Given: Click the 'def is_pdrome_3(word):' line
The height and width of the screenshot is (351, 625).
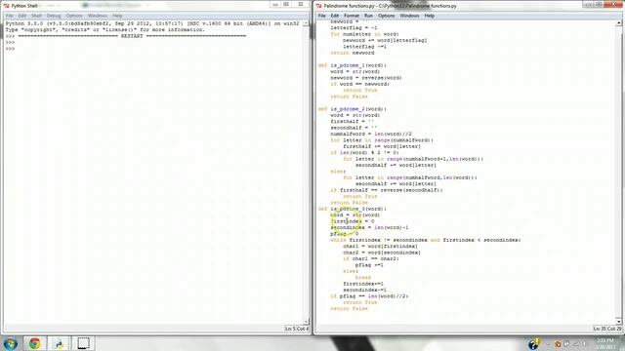Looking at the screenshot, I should click(353, 209).
